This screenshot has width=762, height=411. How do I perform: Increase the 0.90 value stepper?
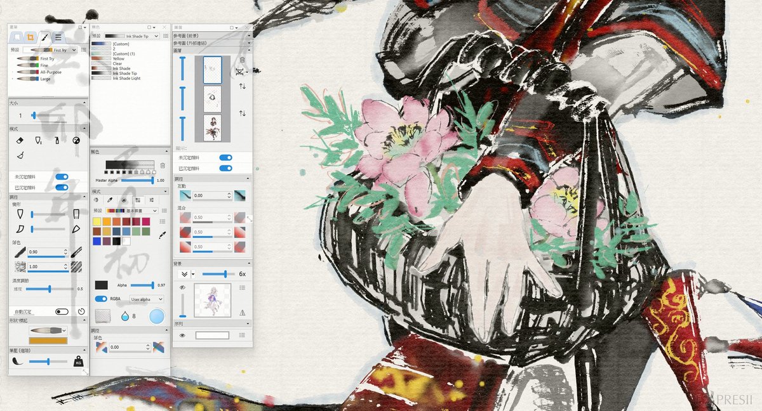[x=66, y=251]
